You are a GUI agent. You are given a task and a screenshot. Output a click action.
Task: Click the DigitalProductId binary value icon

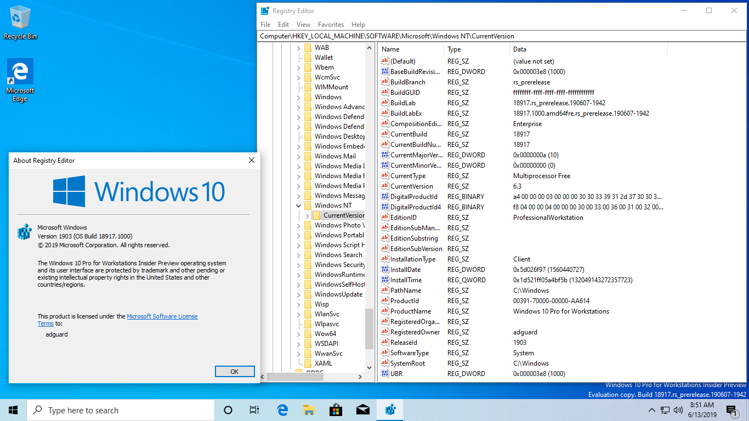(x=385, y=197)
